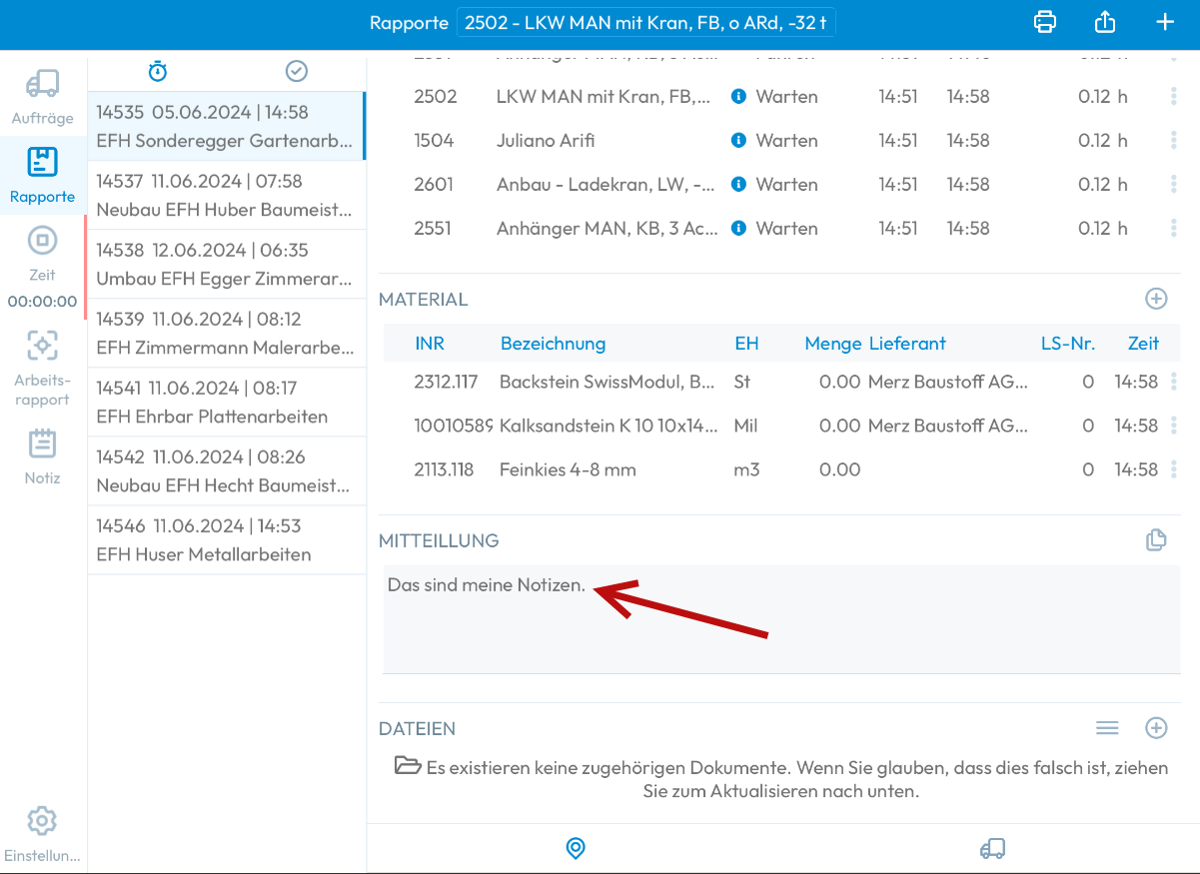This screenshot has height=874, width=1200.
Task: Click unit Mil in Kalksandstein row
Action: tap(745, 426)
